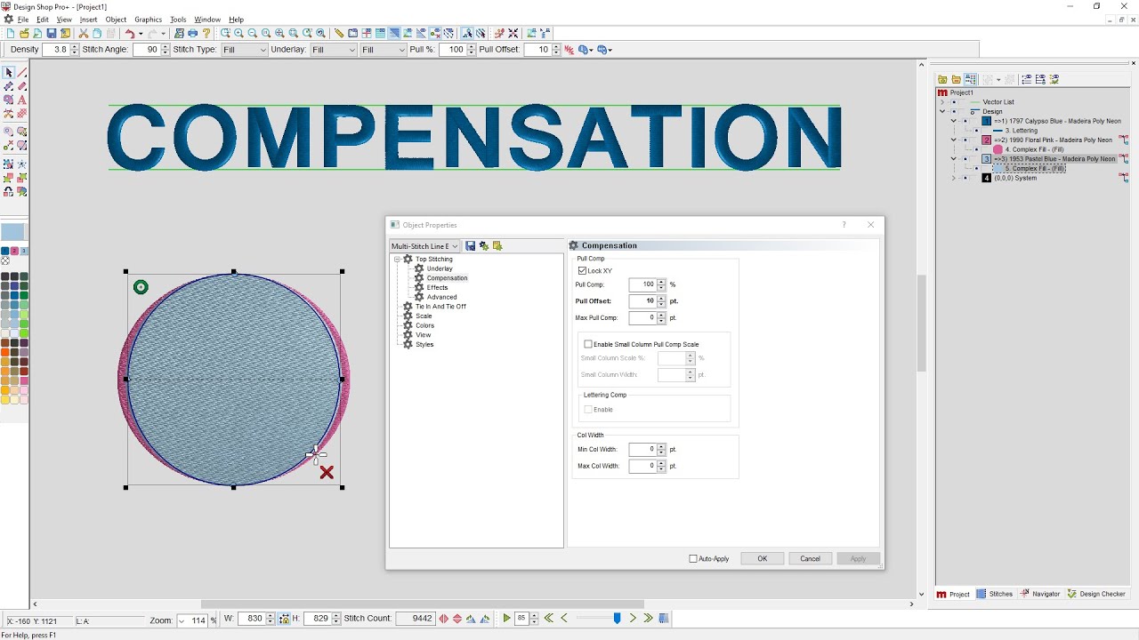Image resolution: width=1139 pixels, height=640 pixels.
Task: Open the Stitch Type dropdown
Action: tap(244, 50)
